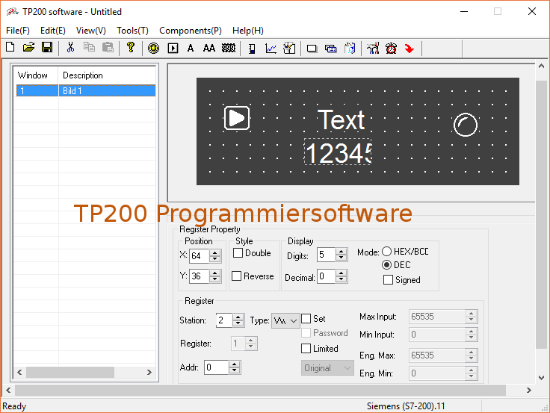Open the alarm list via alarm clock icon
550x413 pixels.
click(x=391, y=49)
